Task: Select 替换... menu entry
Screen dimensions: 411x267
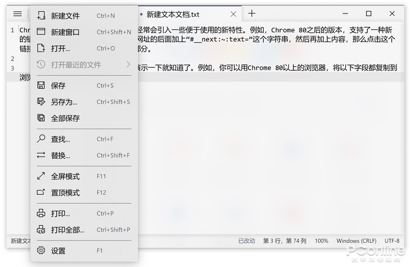Action: click(x=84, y=155)
